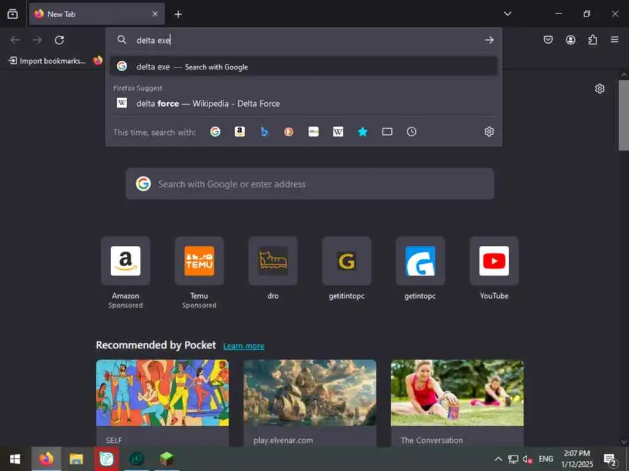
Task: Search history with the clock icon
Action: [412, 132]
